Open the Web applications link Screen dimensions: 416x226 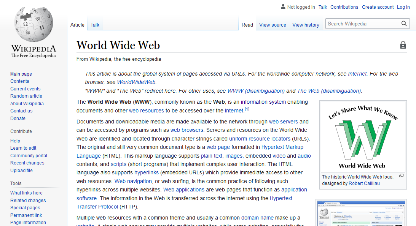click(184, 190)
